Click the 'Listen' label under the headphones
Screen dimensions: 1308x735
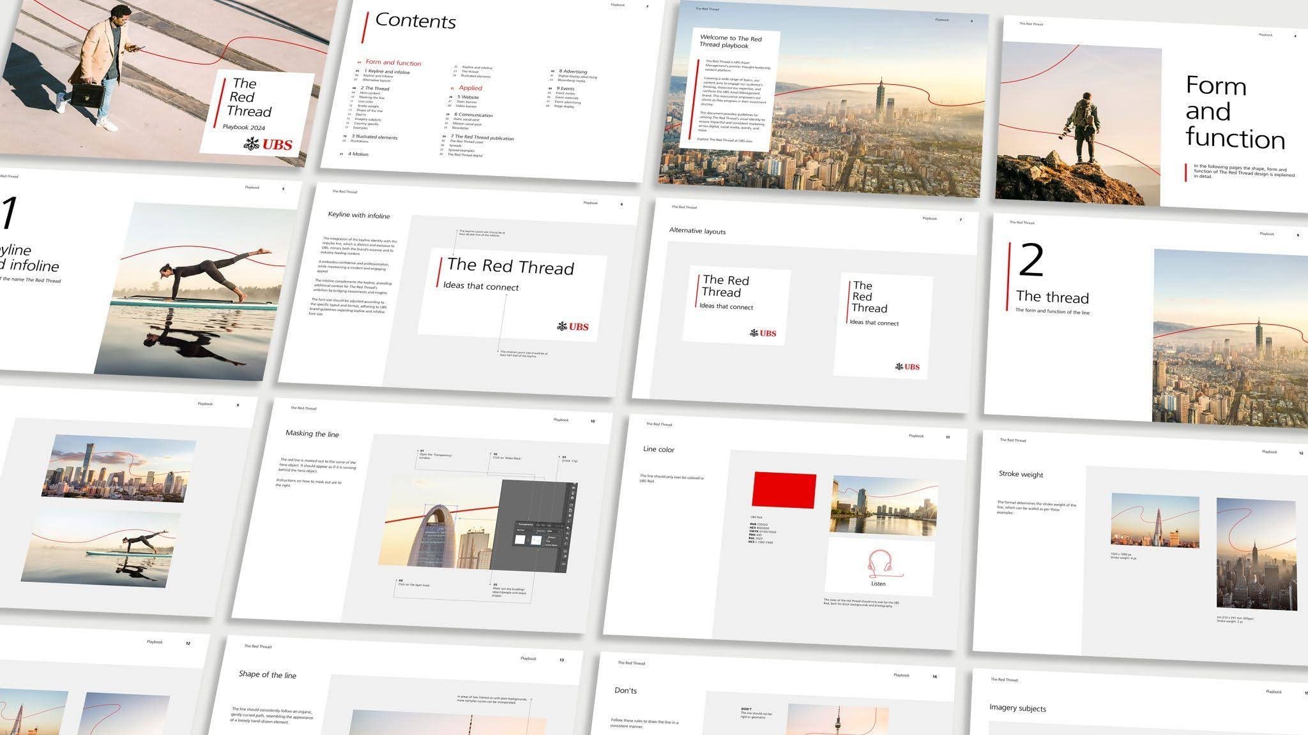coord(878,584)
